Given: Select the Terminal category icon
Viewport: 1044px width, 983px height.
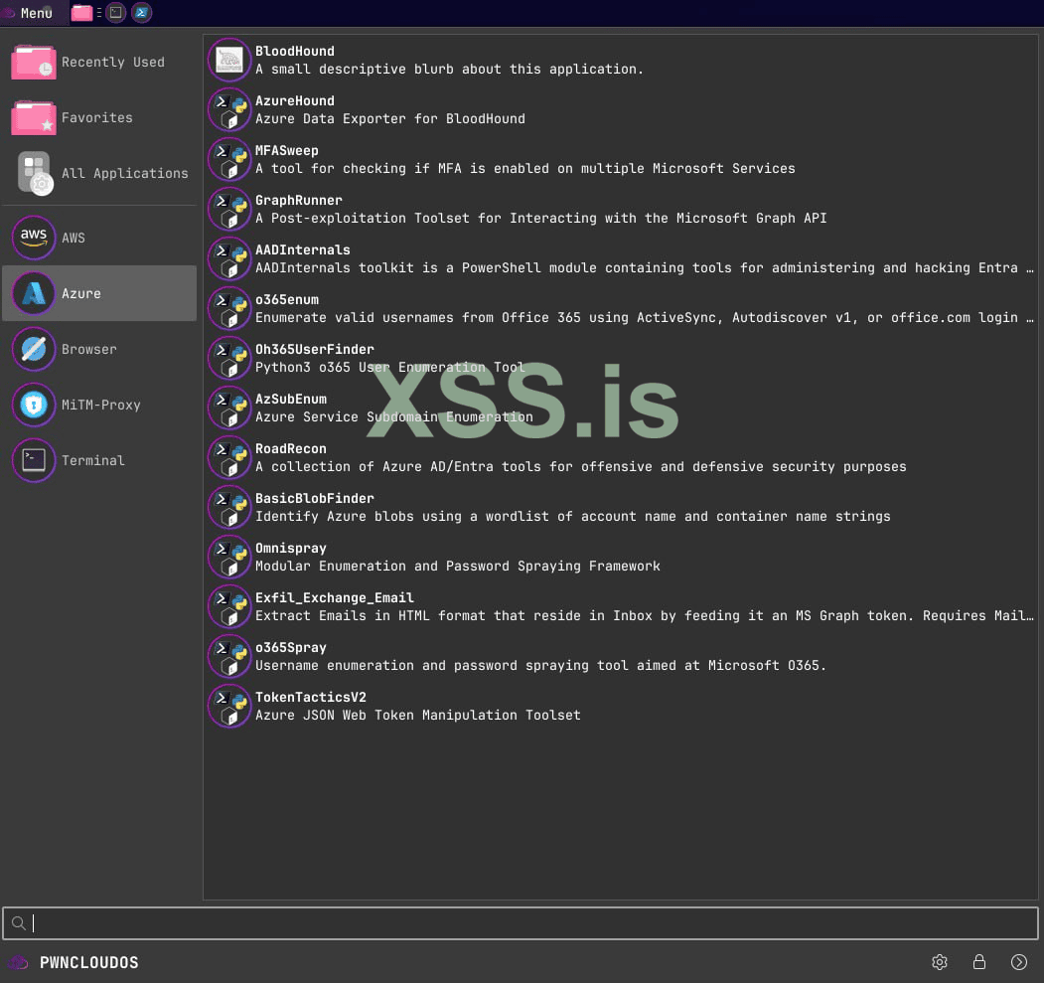Looking at the screenshot, I should tap(34, 460).
